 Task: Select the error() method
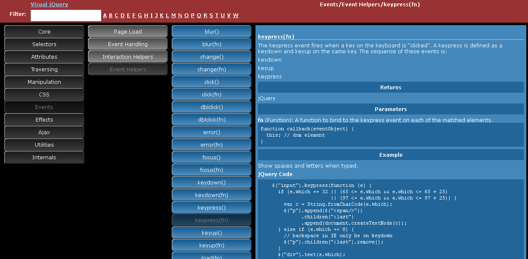click(x=211, y=132)
